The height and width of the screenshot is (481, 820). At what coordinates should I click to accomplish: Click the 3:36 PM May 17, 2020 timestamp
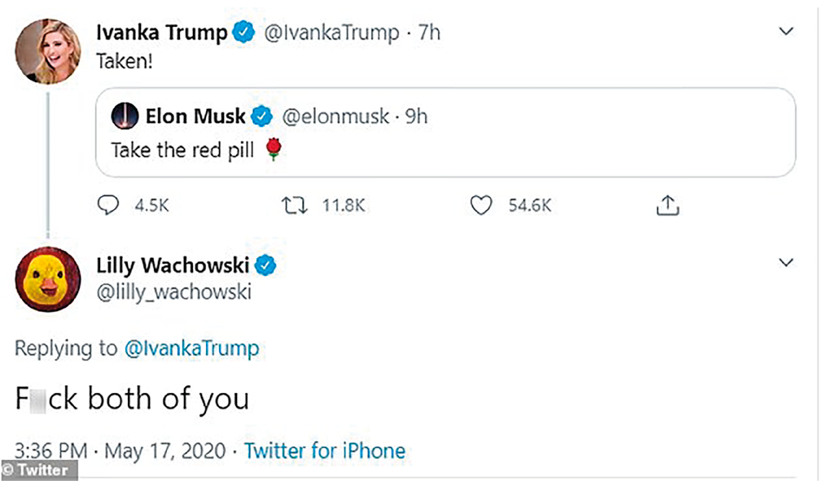[118, 450]
